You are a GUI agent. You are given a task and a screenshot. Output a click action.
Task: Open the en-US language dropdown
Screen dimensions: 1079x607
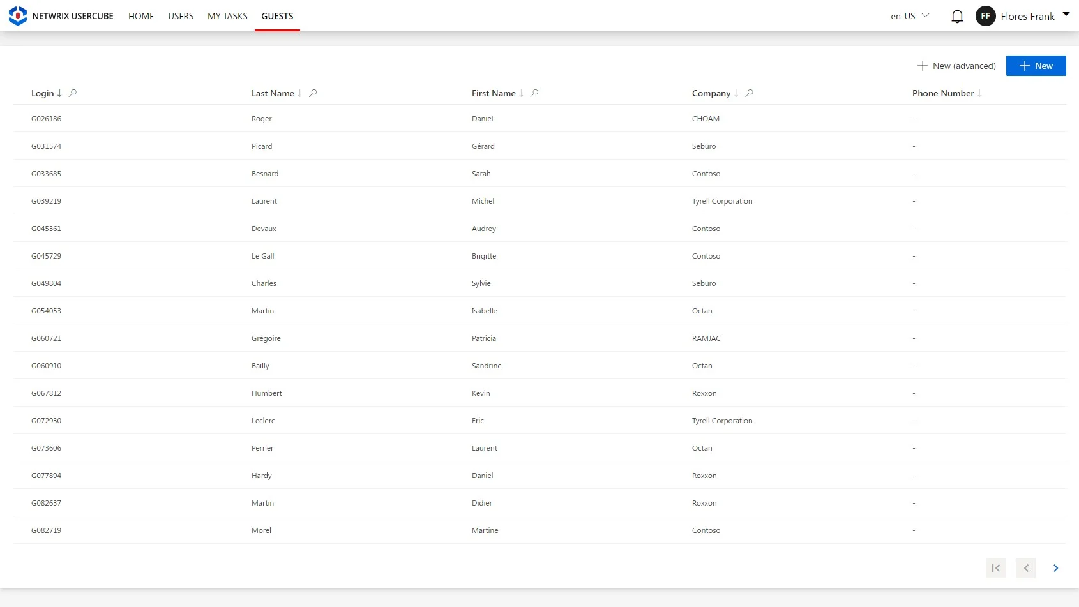click(x=910, y=16)
